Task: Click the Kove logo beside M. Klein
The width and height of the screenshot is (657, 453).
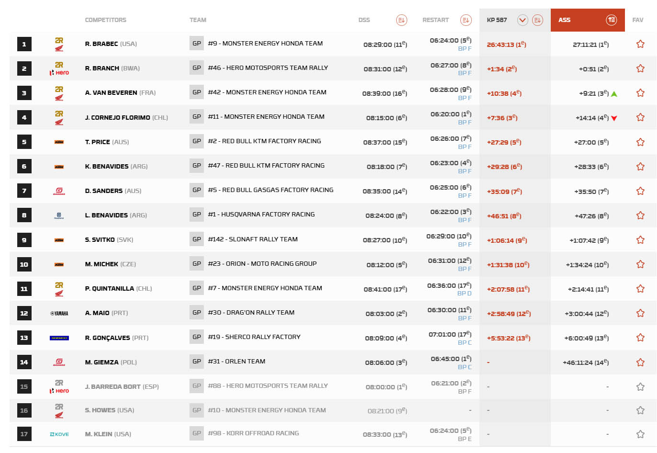Action: pyautogui.click(x=59, y=434)
